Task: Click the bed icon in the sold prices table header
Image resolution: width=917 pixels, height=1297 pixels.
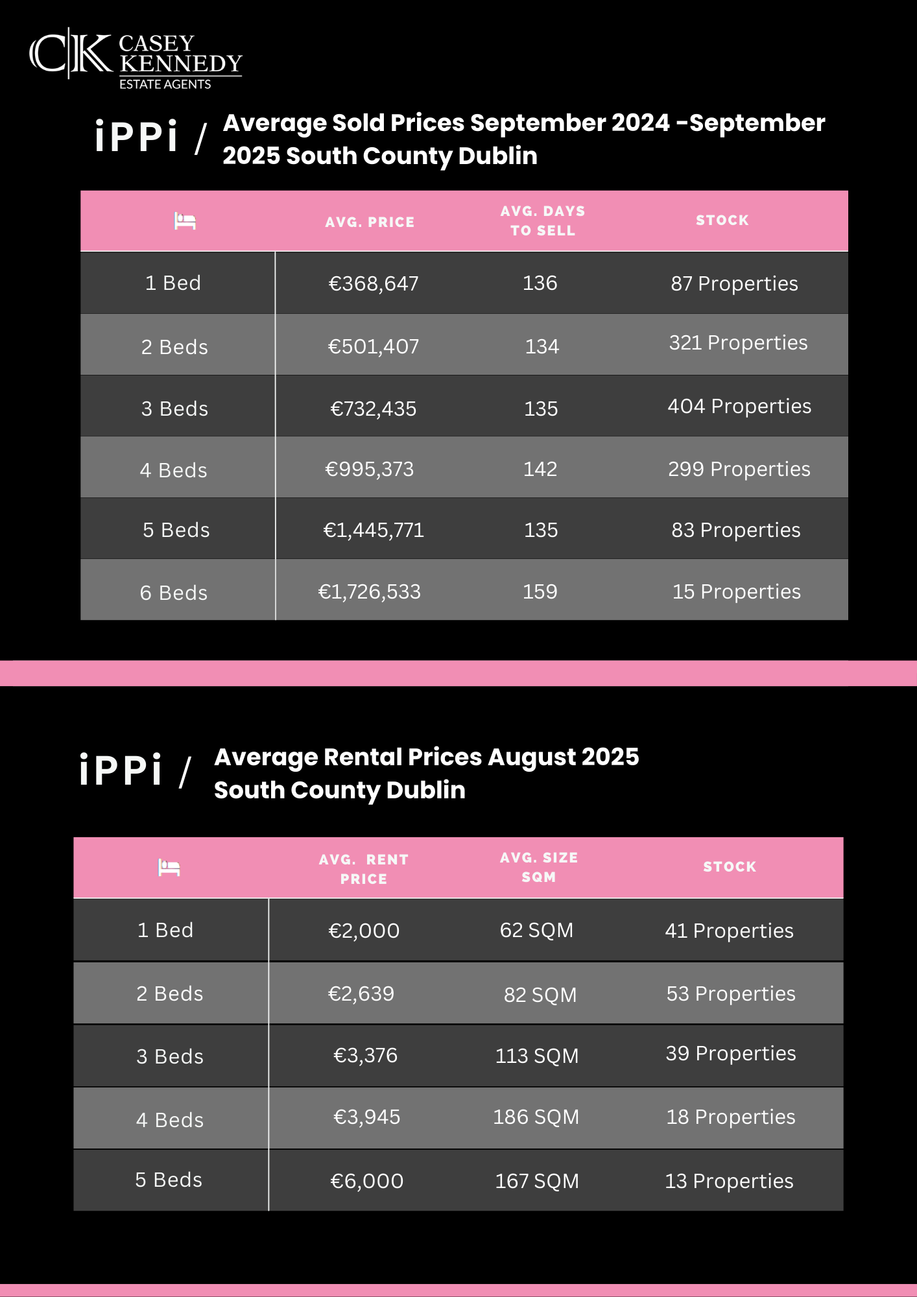Action: (185, 221)
